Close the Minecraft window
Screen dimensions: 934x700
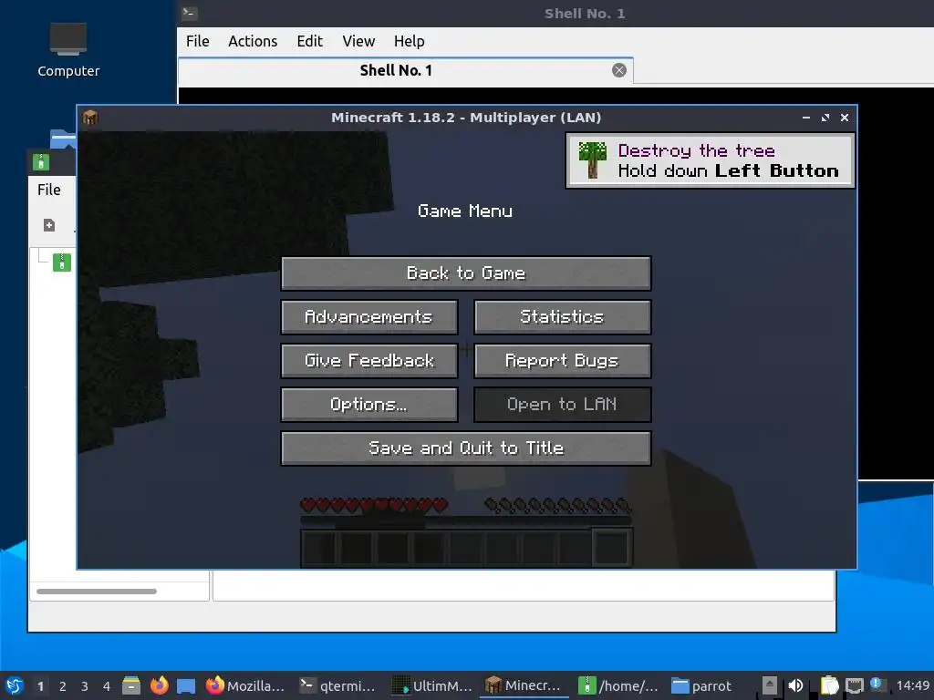[844, 118]
